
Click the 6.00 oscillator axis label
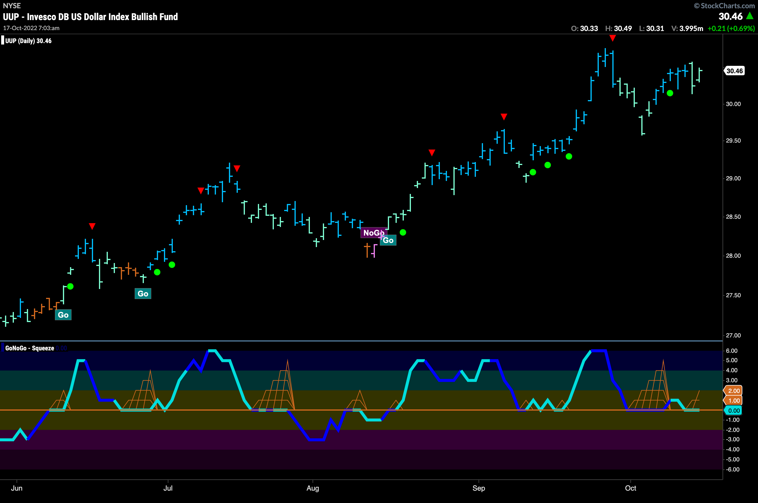[x=732, y=351]
